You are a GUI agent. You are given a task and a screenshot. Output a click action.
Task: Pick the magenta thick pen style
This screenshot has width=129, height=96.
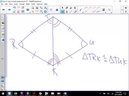pos(94,11)
